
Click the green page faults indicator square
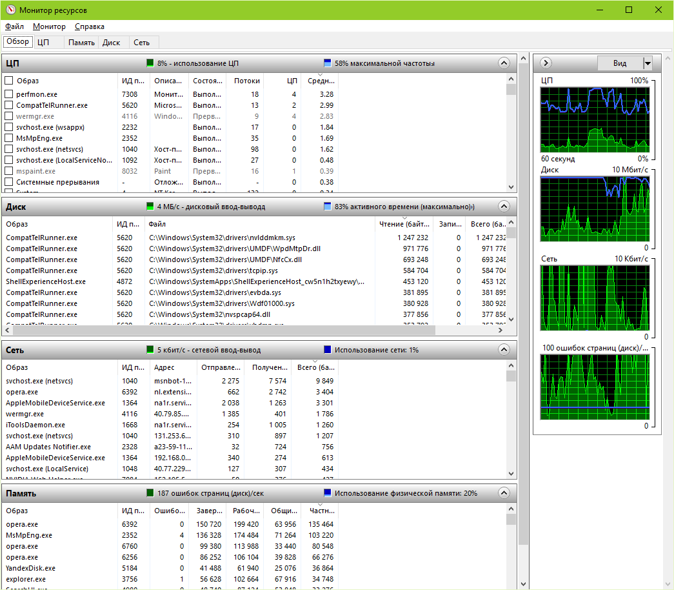[x=150, y=493]
